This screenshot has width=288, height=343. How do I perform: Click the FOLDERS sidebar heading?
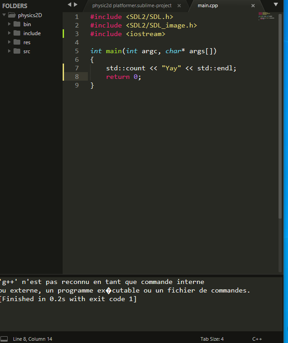[15, 6]
